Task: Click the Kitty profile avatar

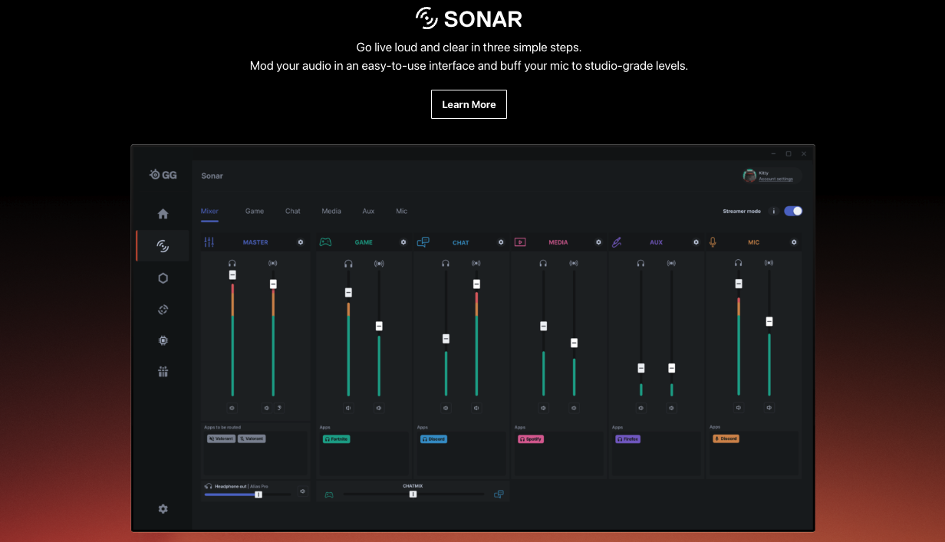Action: (749, 176)
